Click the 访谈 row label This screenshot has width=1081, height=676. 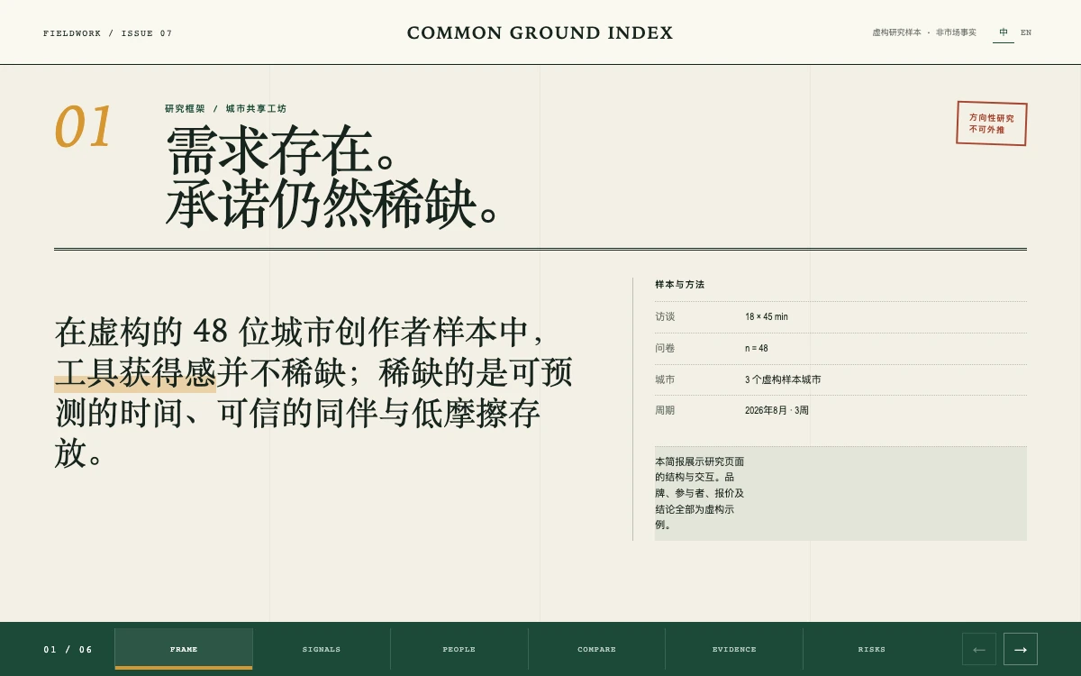pyautogui.click(x=665, y=317)
